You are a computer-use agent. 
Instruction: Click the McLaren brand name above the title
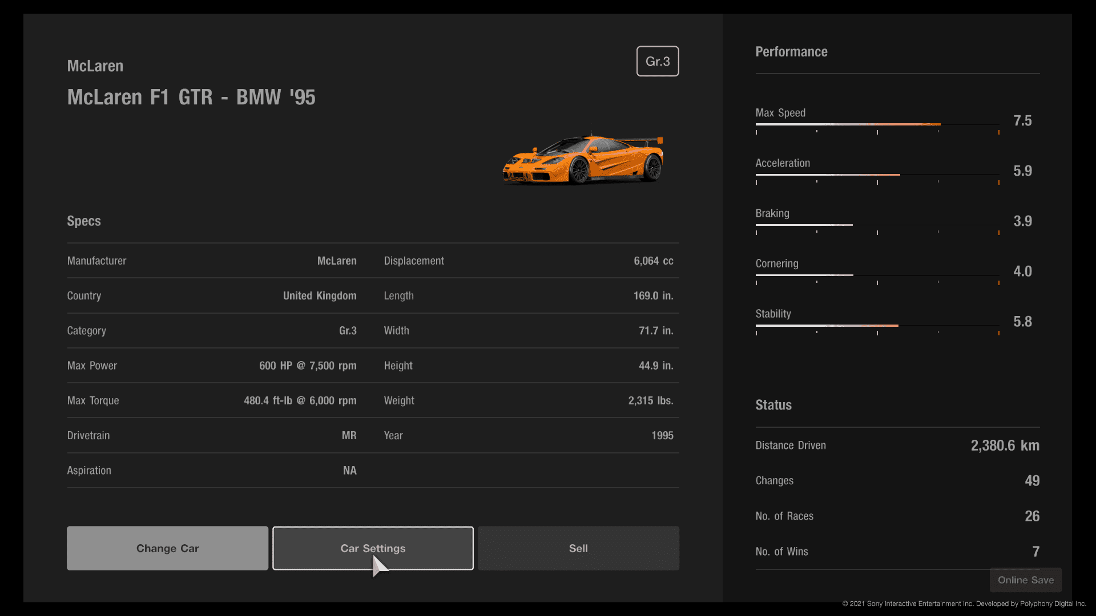point(95,66)
